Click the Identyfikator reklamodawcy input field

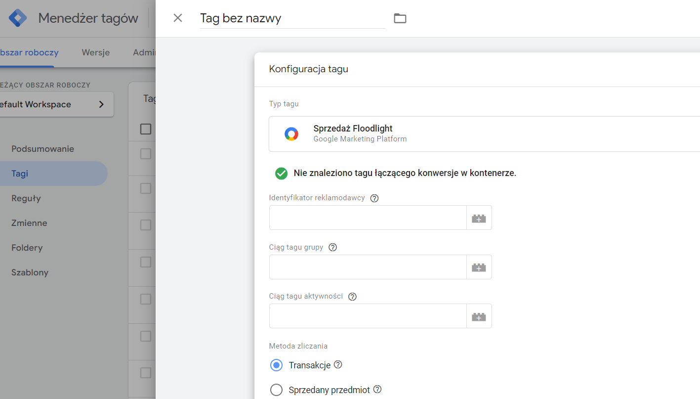[x=368, y=218]
